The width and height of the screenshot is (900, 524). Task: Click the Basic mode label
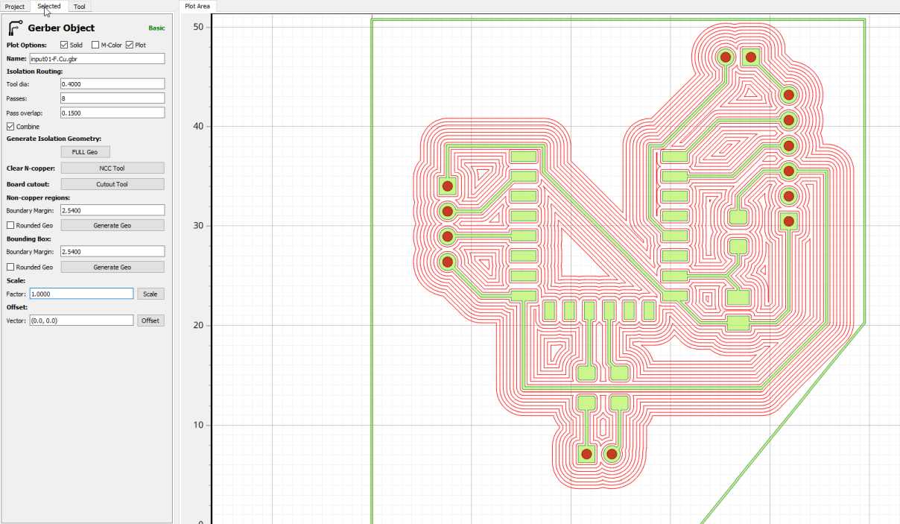tap(156, 28)
